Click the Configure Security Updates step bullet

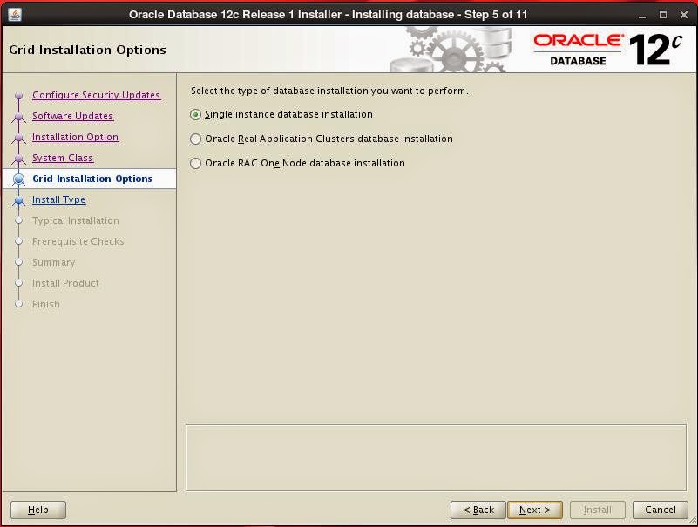coord(18,95)
